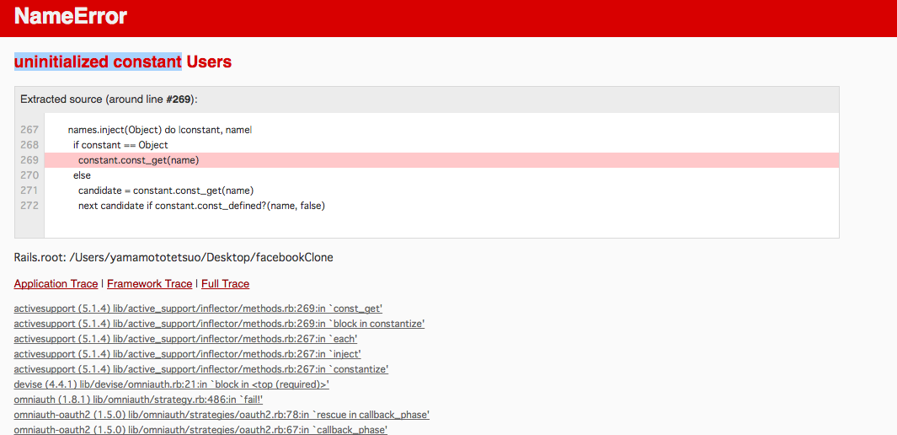Open trace entry for `block in constantize'
The width and height of the screenshot is (897, 435).
[x=219, y=324]
